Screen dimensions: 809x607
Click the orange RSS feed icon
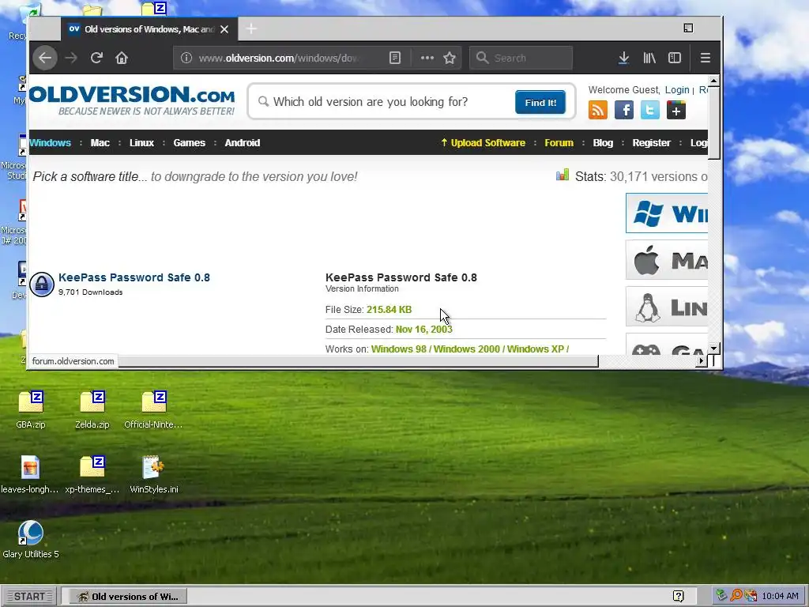tap(598, 110)
